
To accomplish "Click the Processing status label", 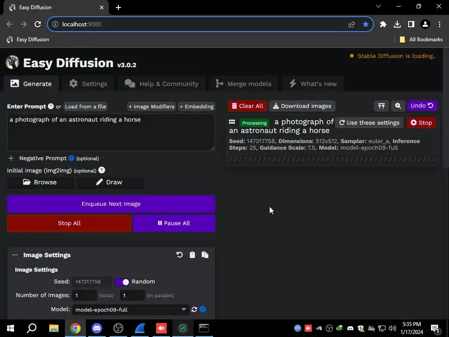I will point(254,123).
